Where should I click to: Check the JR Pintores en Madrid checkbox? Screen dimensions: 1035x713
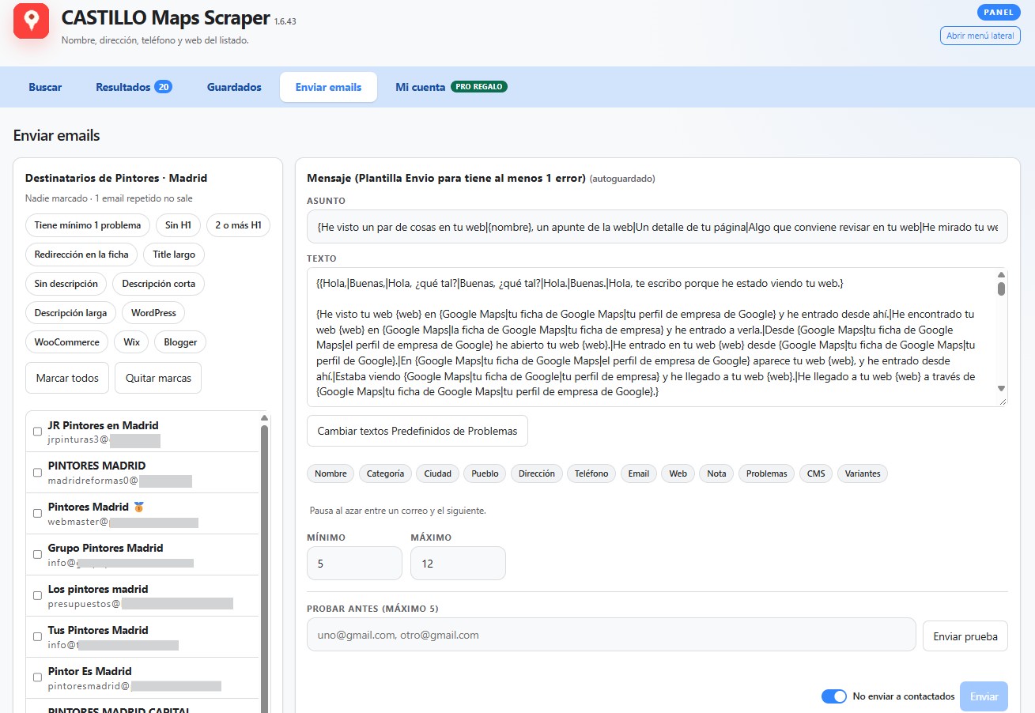37,432
